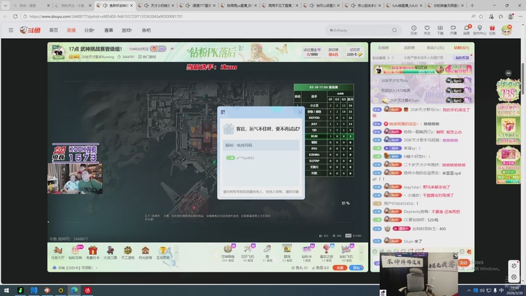
Task: Open the Windows Start menu
Action: [x=6, y=290]
